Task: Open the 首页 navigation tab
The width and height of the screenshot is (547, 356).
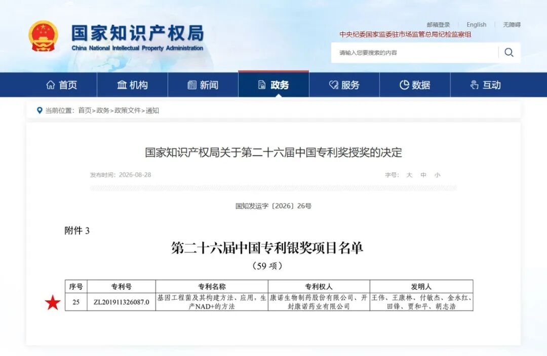Action: pyautogui.click(x=62, y=85)
